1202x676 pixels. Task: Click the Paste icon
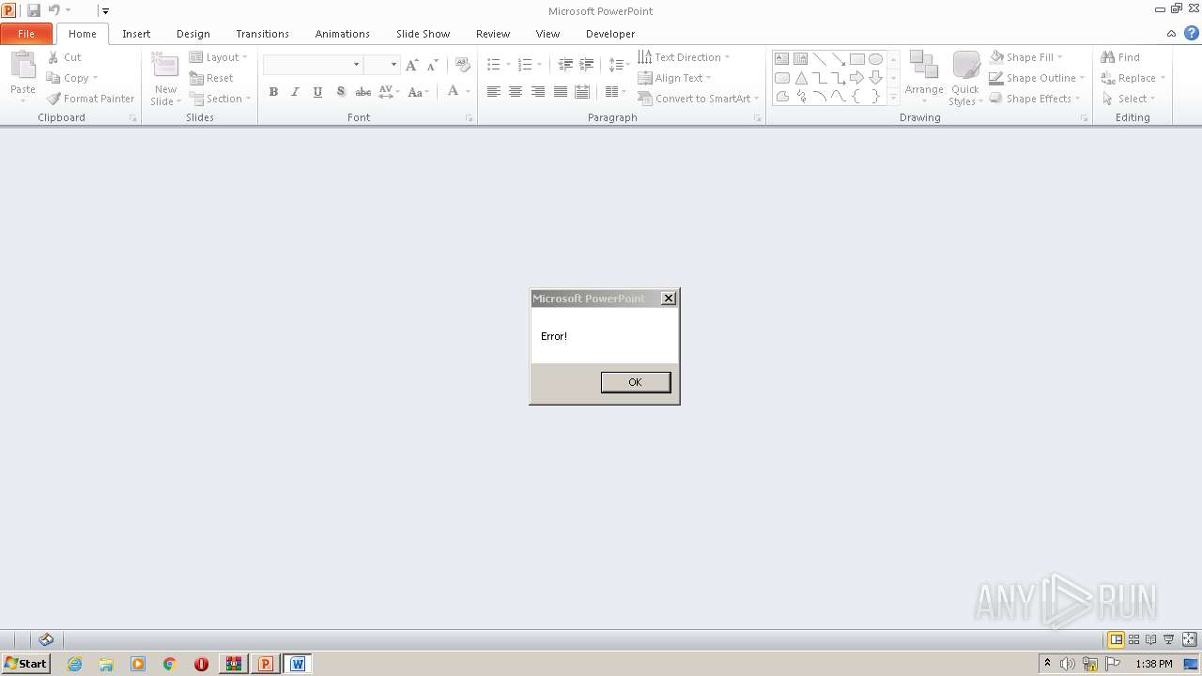[23, 66]
